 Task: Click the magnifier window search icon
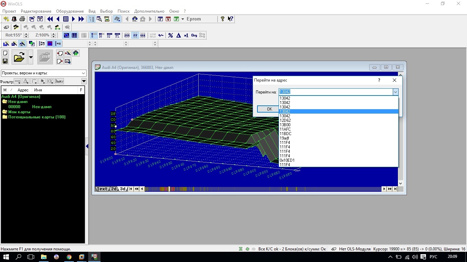click(99, 19)
